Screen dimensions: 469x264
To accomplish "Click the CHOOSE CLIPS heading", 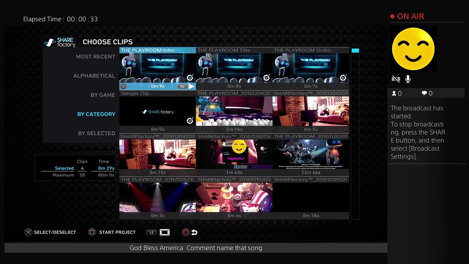I will tap(108, 42).
